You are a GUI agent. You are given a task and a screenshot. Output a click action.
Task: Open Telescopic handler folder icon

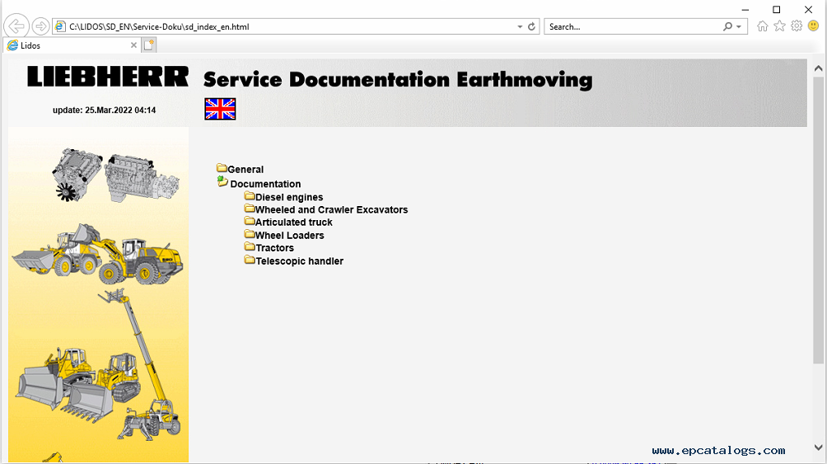click(250, 260)
